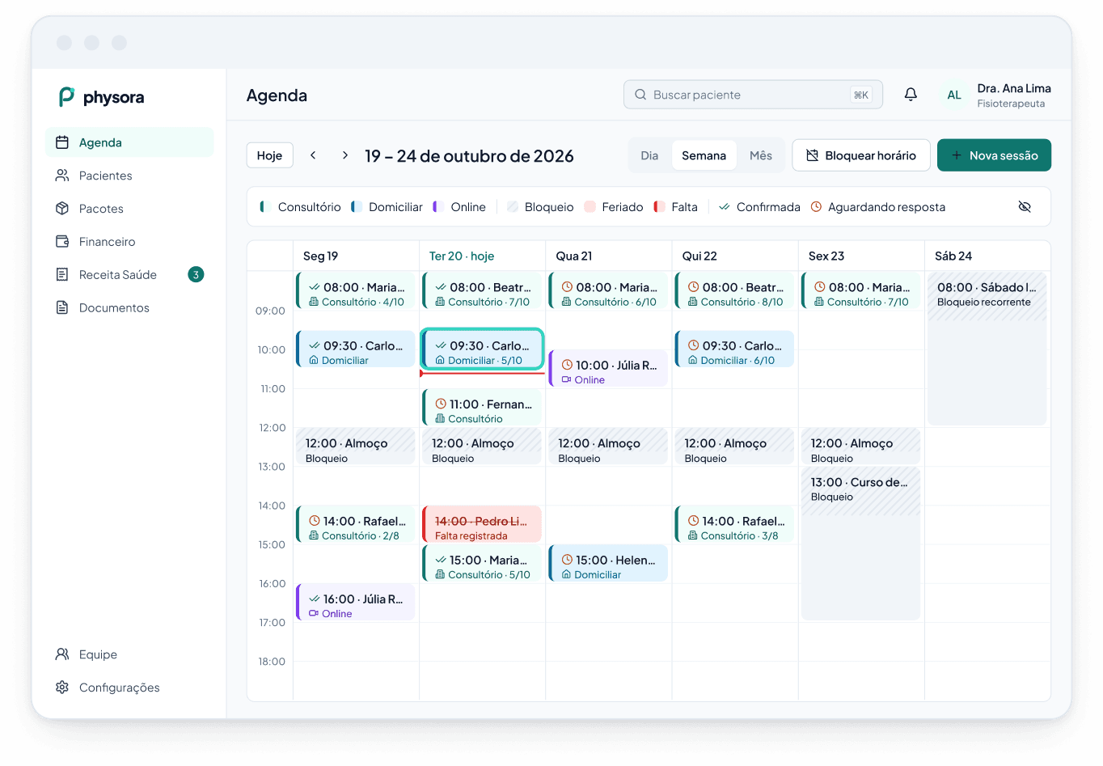Click the Equipe team icon
The height and width of the screenshot is (766, 1103).
pos(62,654)
